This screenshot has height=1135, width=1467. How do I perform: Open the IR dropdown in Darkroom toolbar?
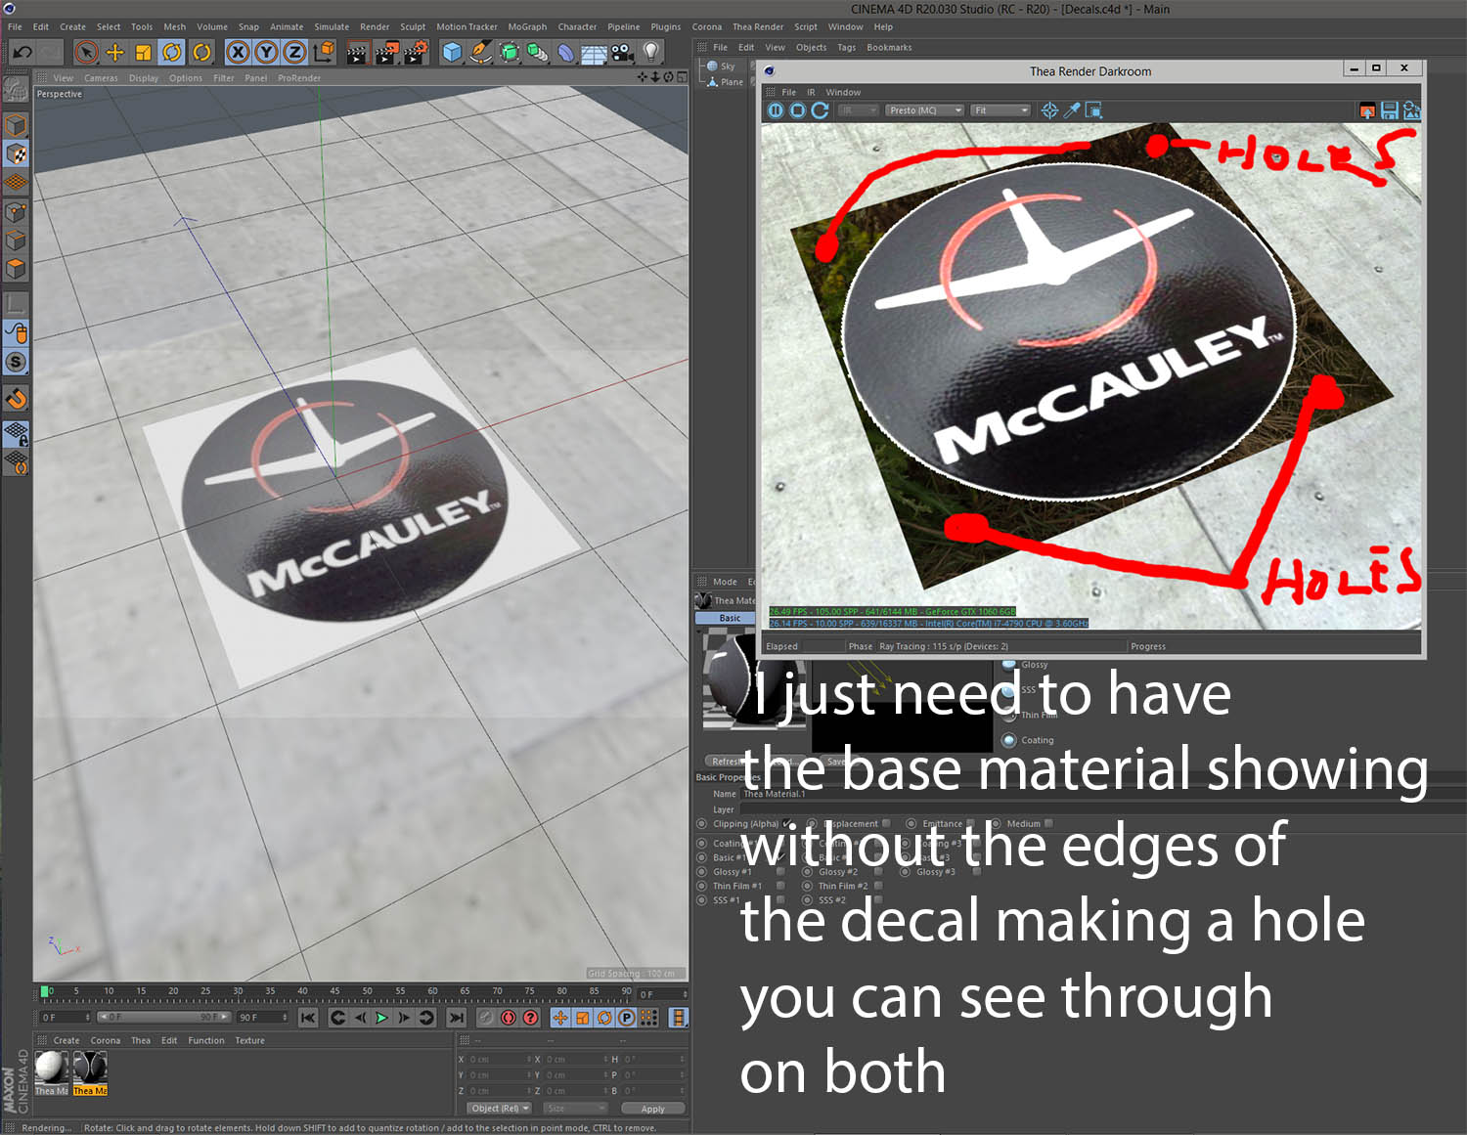pyautogui.click(x=859, y=110)
